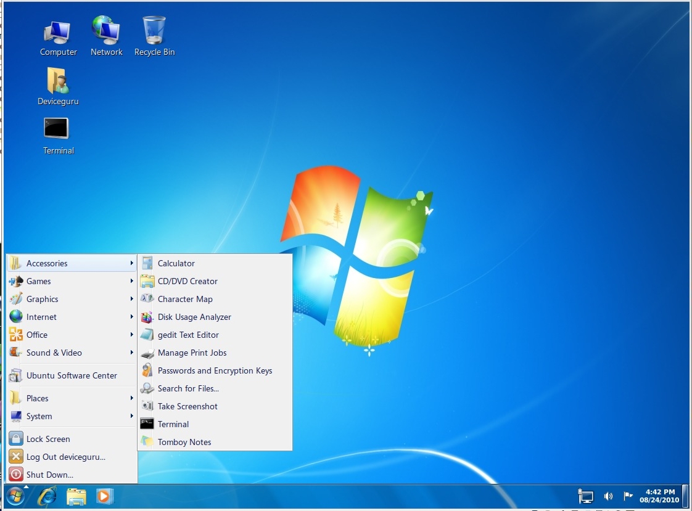Open the Computer desktop icon
Viewport: 692px width, 511px height.
(57, 33)
